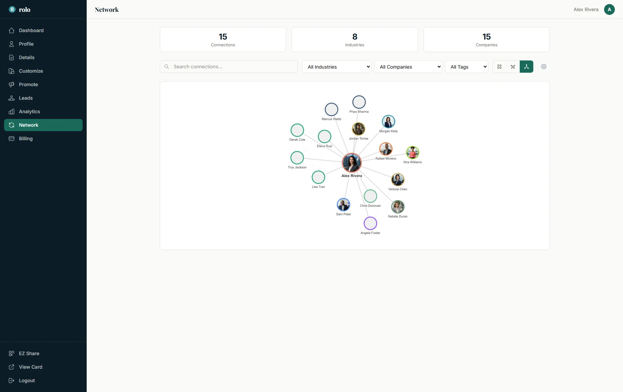This screenshot has width=623, height=392.
Task: Click the Customize palette icon
Action: [x=12, y=71]
